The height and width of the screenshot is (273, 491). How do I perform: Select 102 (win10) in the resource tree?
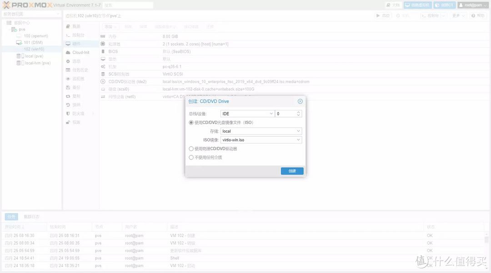point(34,49)
